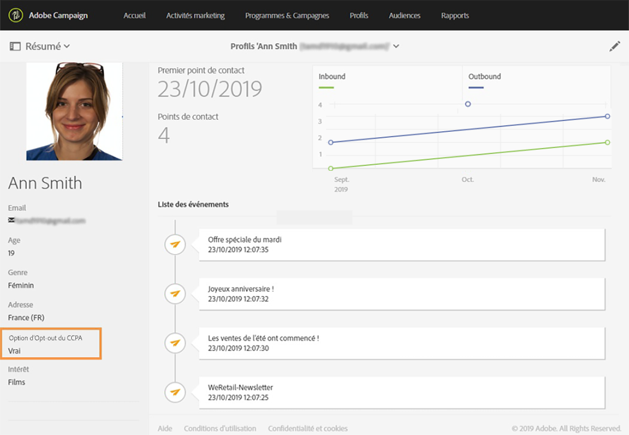This screenshot has width=629, height=435.
Task: Open the Accueil menu
Action: tap(135, 16)
